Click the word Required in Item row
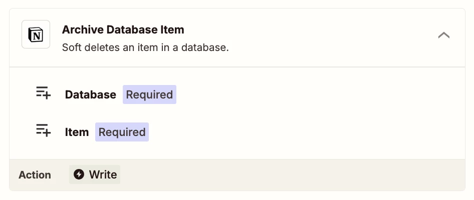Viewport: 474px width, 200px height. (x=122, y=132)
